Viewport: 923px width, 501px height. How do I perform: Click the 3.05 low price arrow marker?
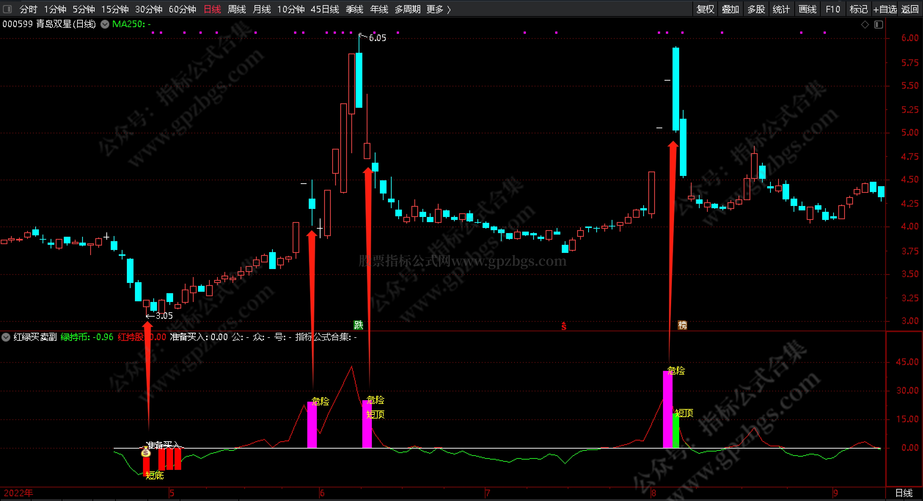(159, 316)
